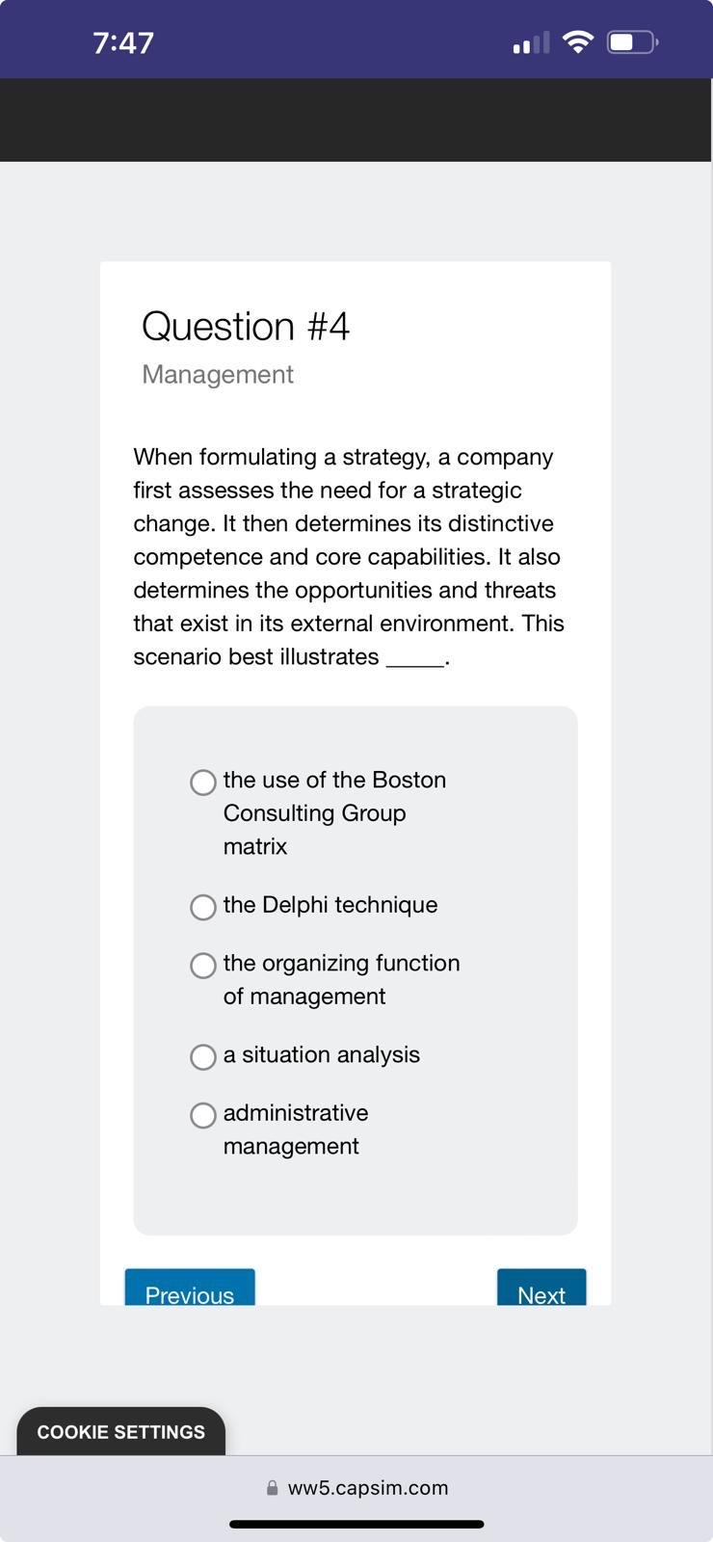The image size is (713, 1542).
Task: Tap the Wi-Fi icon in the status bar
Action: point(576,41)
